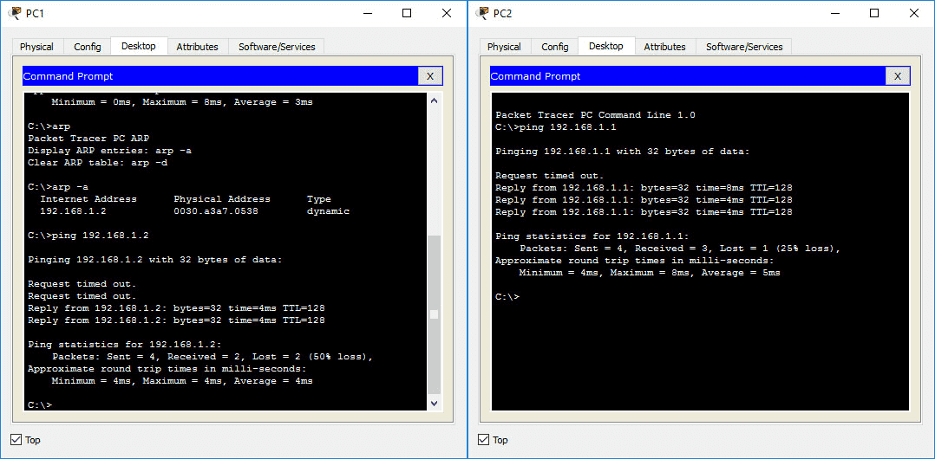
Task: Open the Physical tab in PC1
Action: tap(36, 47)
